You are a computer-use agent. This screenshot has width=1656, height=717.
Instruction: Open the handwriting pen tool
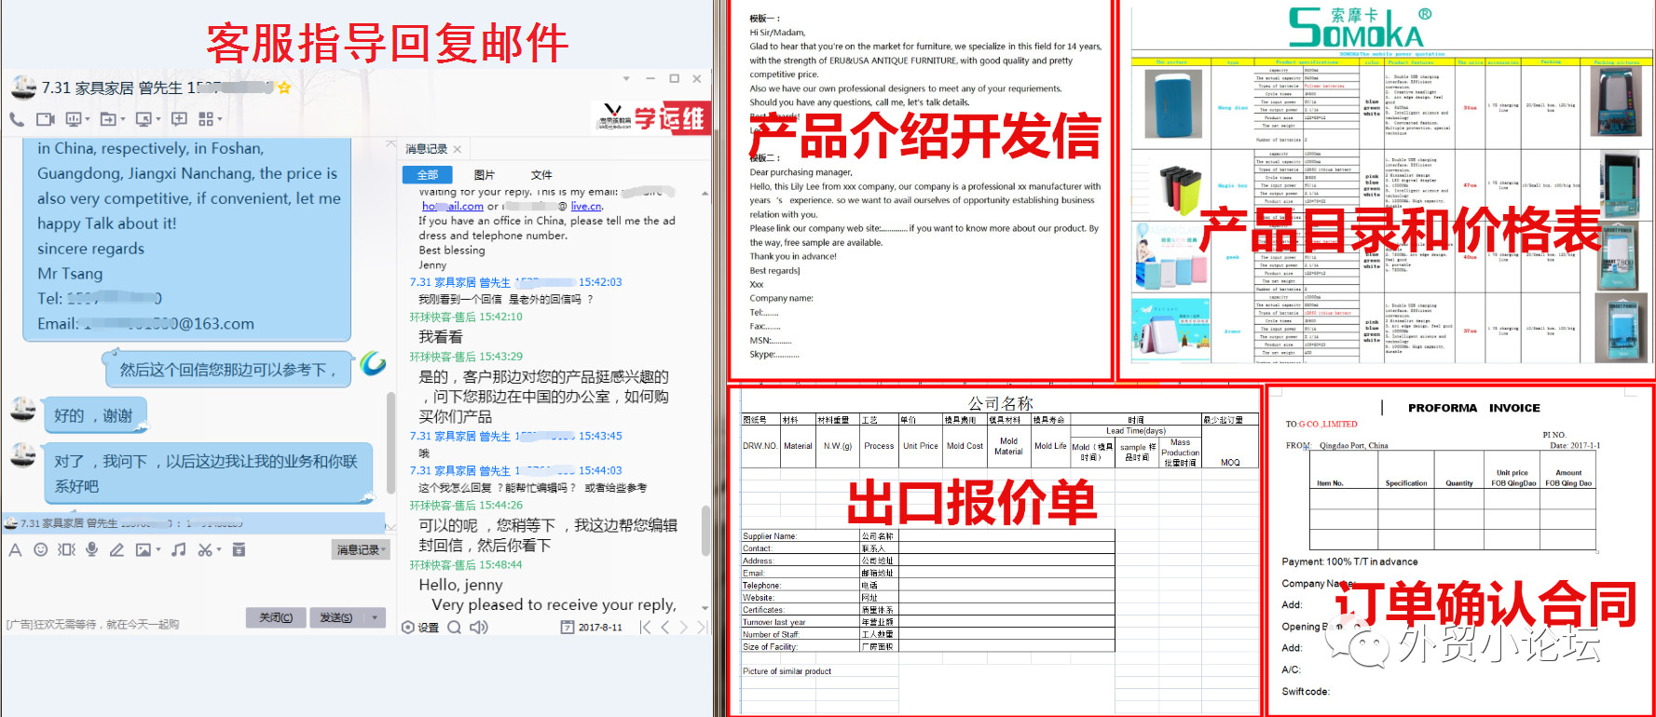pyautogui.click(x=116, y=550)
